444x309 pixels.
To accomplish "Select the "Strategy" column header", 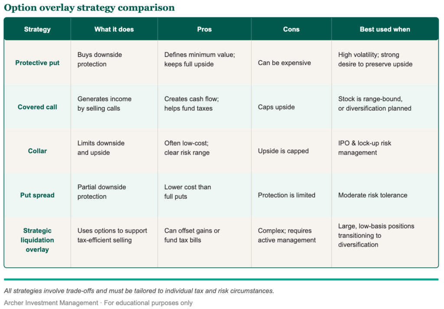I will (x=37, y=29).
